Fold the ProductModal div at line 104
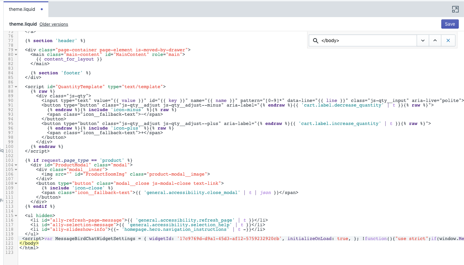 click(16, 165)
